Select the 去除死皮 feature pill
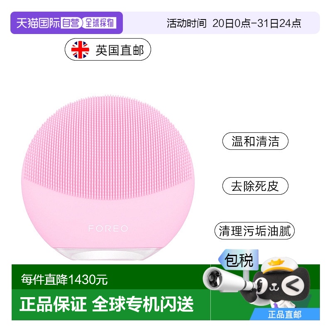Image resolution: width=332 pixels, height=332 pixels. click(255, 186)
